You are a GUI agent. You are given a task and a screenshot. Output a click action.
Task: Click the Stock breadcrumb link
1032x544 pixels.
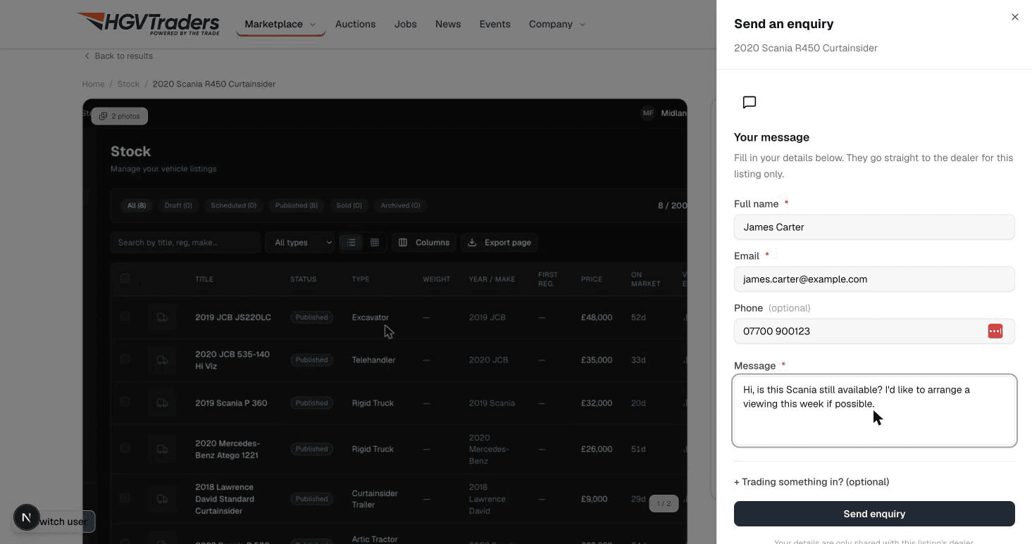tap(128, 84)
